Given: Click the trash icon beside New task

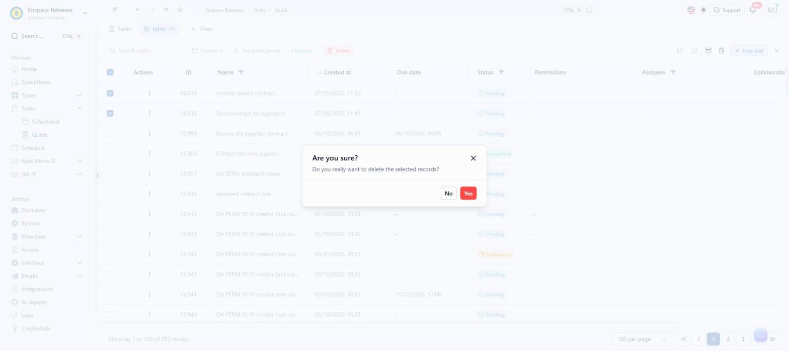Looking at the screenshot, I should 722,50.
